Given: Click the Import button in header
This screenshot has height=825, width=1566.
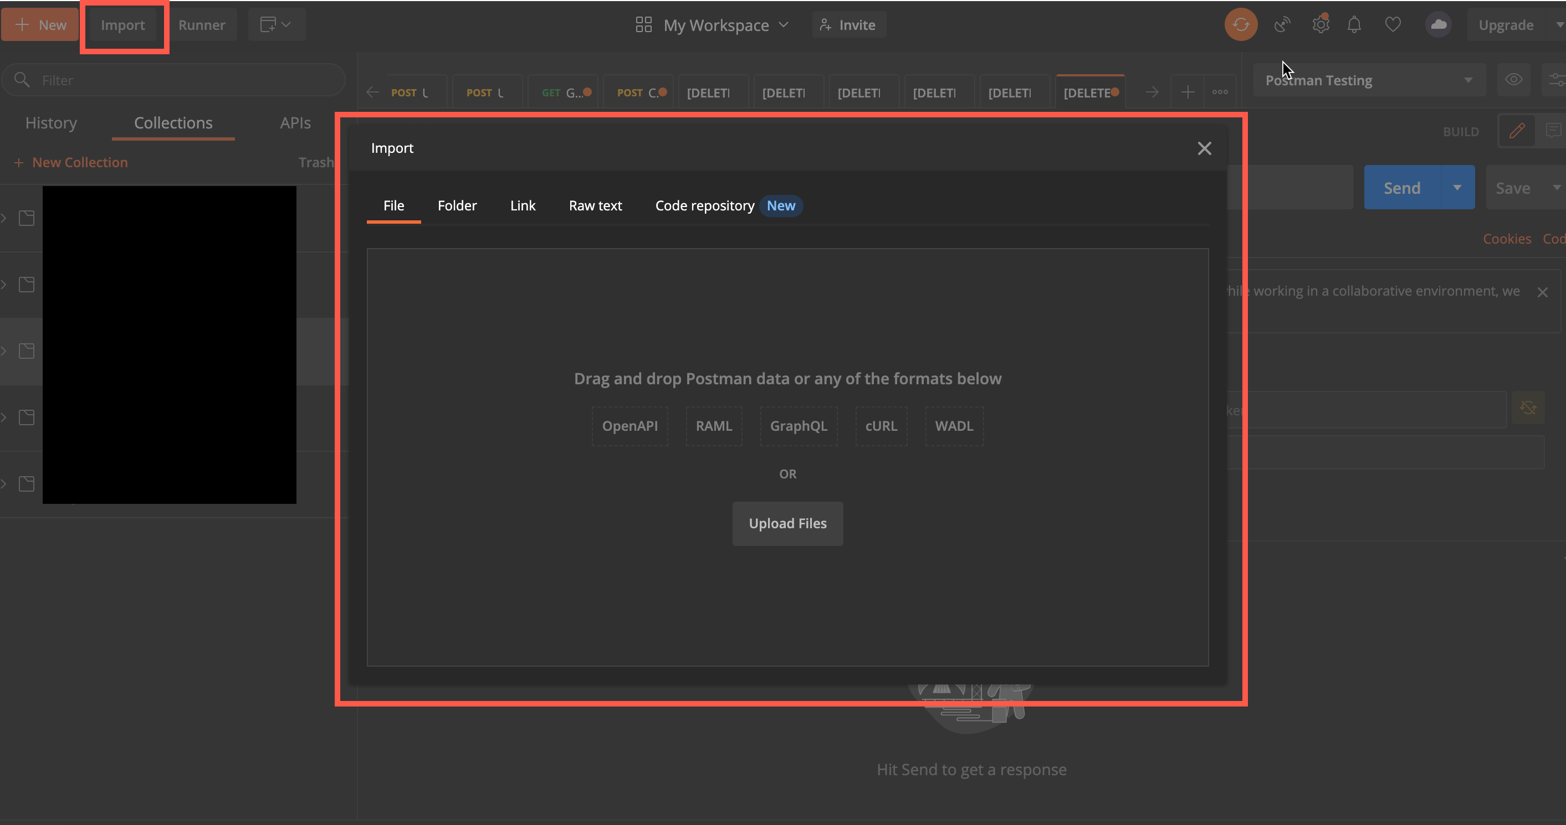Looking at the screenshot, I should pos(123,25).
